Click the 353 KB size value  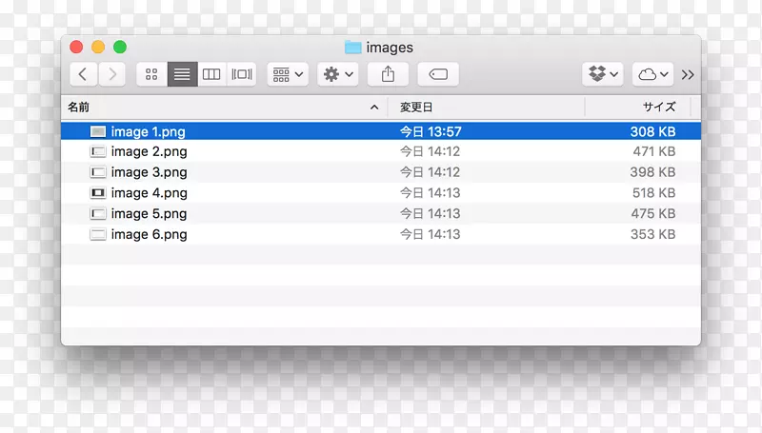pos(652,234)
